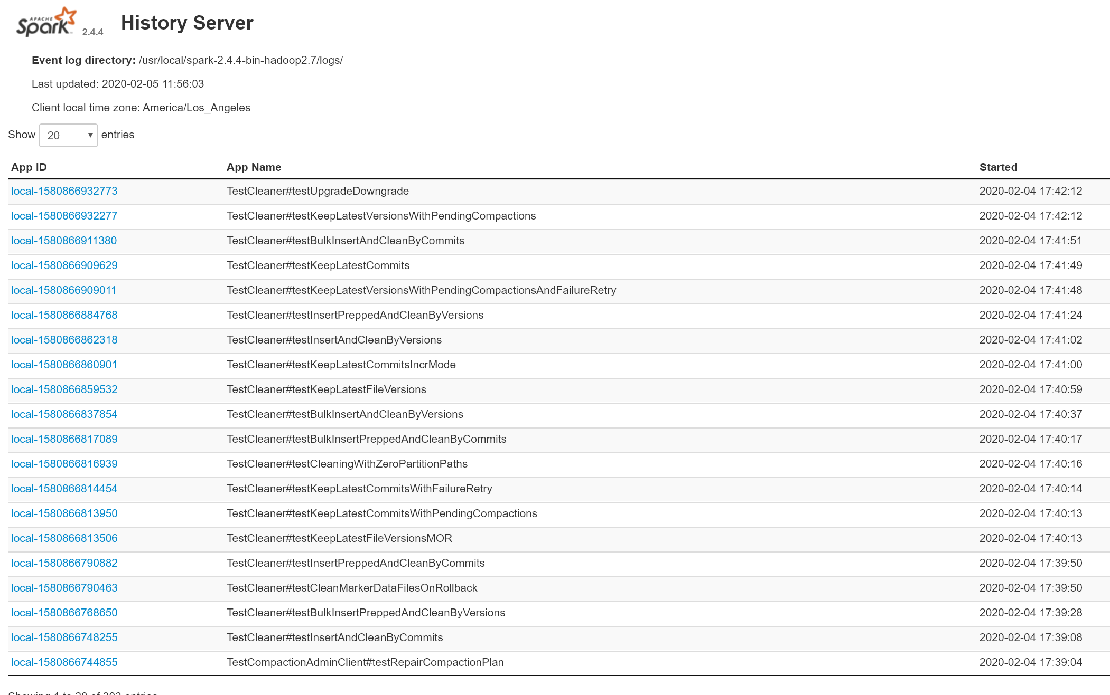Viewport: 1110px width, 695px height.
Task: Open app local-1580866813506
Action: tap(64, 538)
